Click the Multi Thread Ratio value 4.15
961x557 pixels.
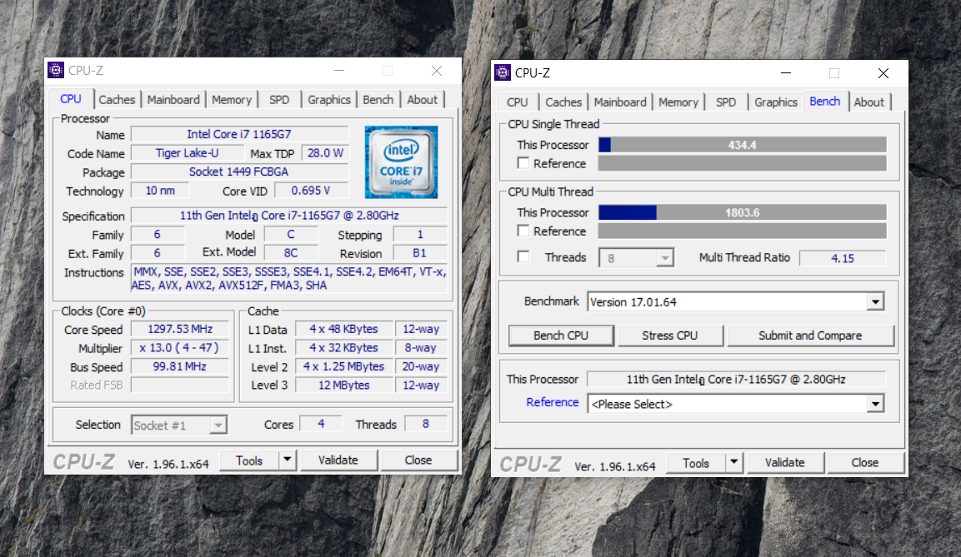click(x=843, y=258)
